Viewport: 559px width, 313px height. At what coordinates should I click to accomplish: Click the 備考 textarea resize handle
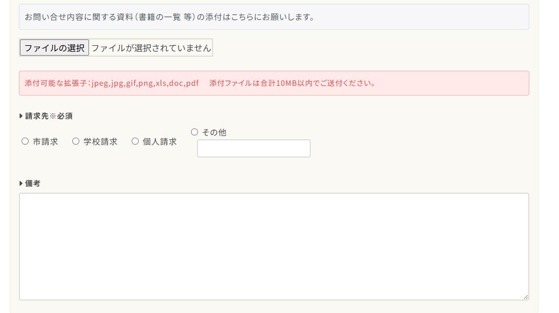coord(526,297)
